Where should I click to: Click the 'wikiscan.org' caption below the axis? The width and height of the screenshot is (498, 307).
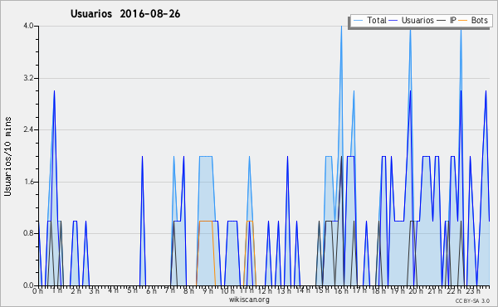(x=249, y=300)
